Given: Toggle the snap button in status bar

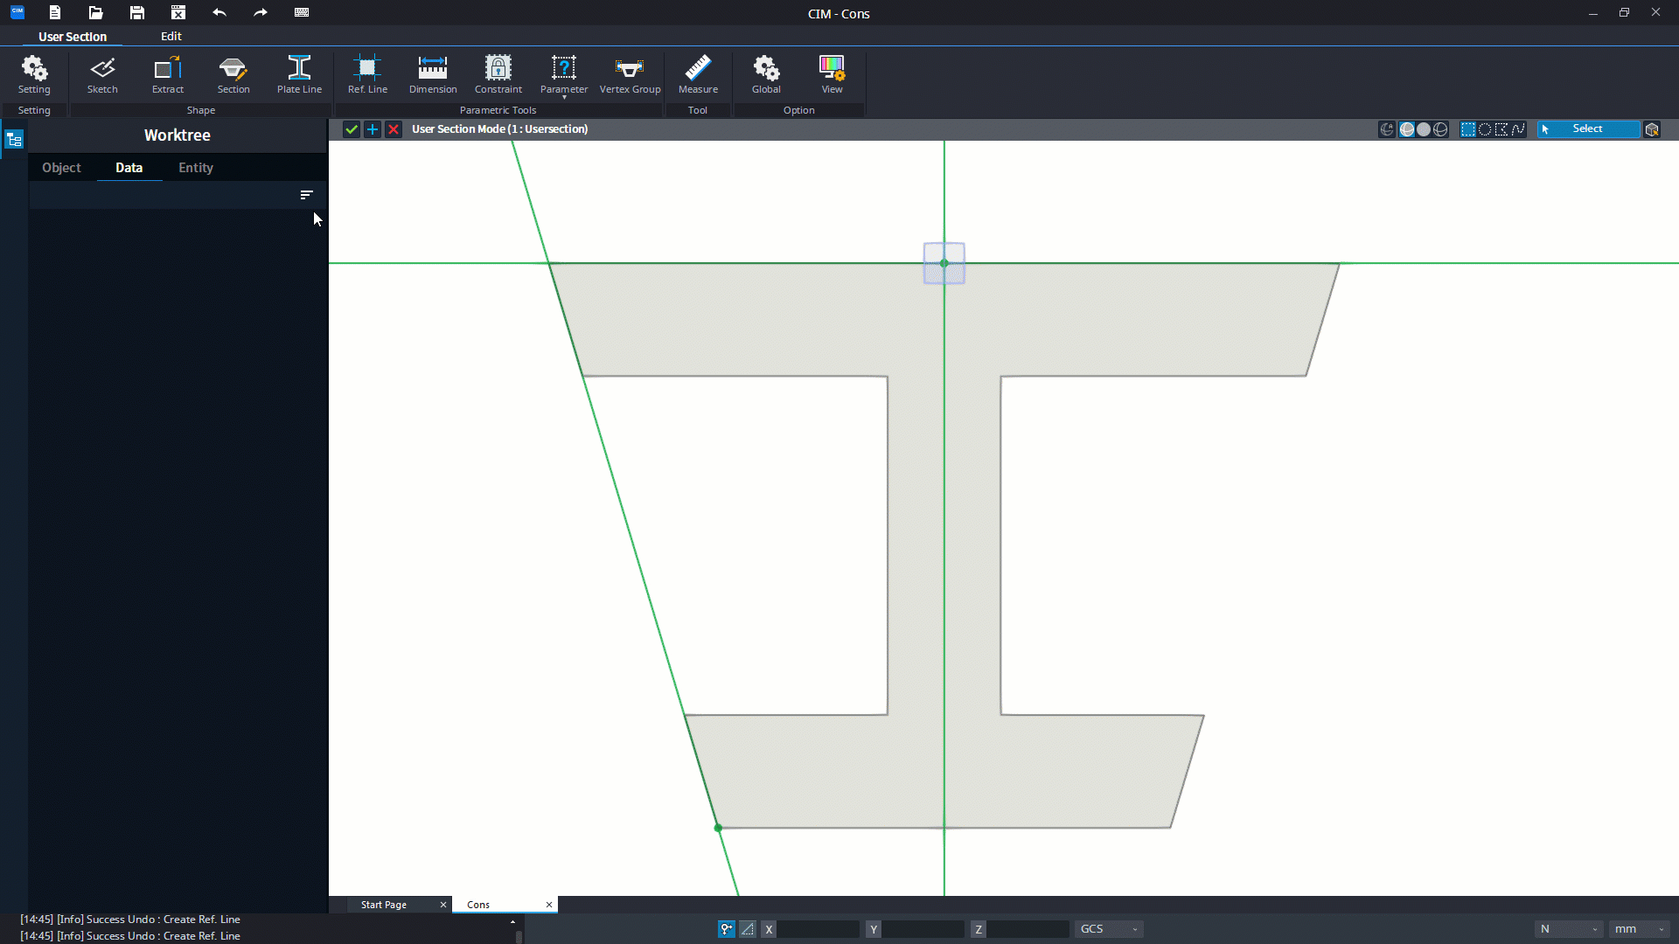Looking at the screenshot, I should (727, 929).
